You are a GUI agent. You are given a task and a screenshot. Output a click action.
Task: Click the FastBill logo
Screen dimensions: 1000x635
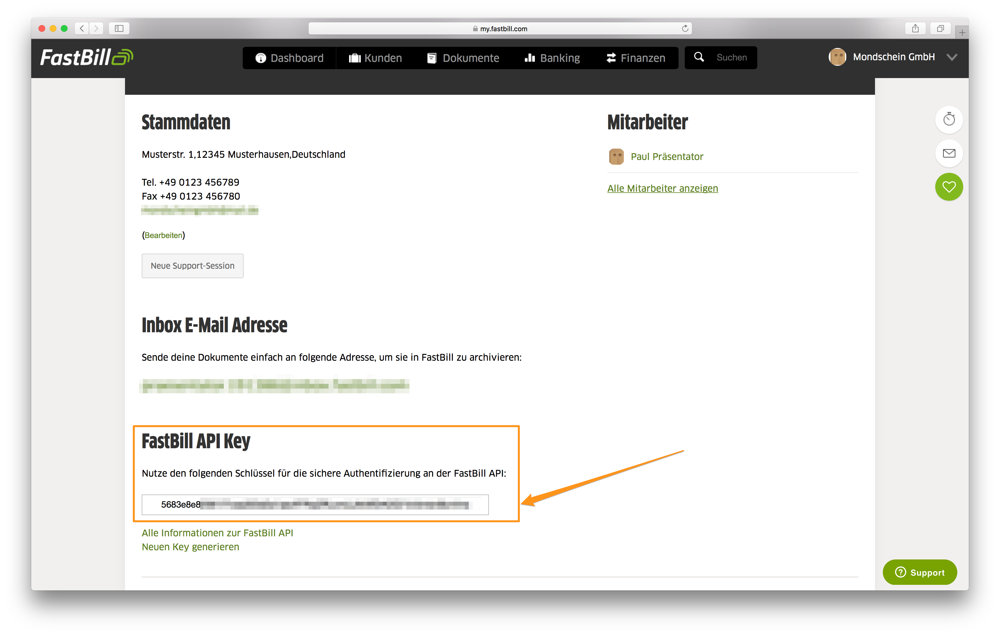tap(86, 57)
